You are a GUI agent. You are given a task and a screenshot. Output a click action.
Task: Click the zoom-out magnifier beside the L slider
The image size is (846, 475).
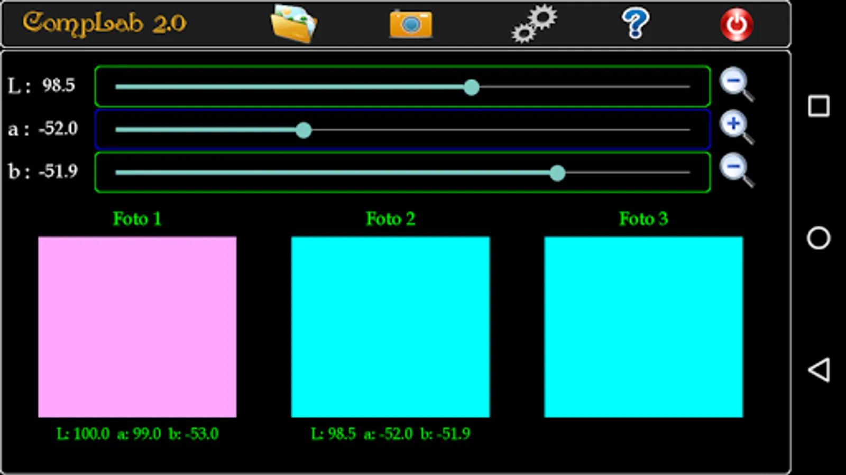tap(737, 84)
